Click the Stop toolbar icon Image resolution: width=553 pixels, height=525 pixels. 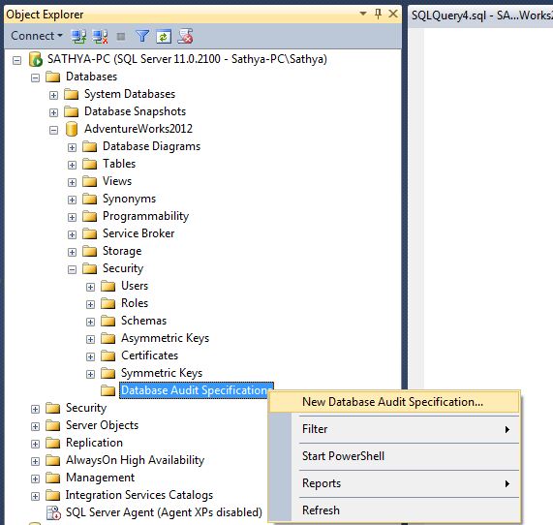tap(121, 37)
